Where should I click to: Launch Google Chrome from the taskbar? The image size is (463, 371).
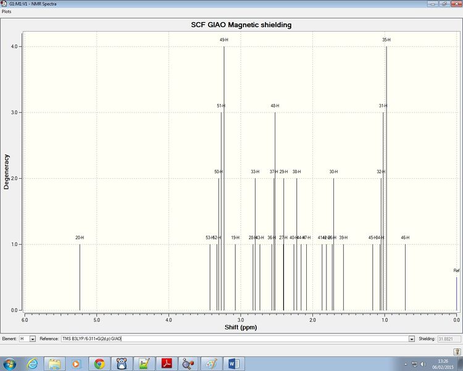coord(99,364)
